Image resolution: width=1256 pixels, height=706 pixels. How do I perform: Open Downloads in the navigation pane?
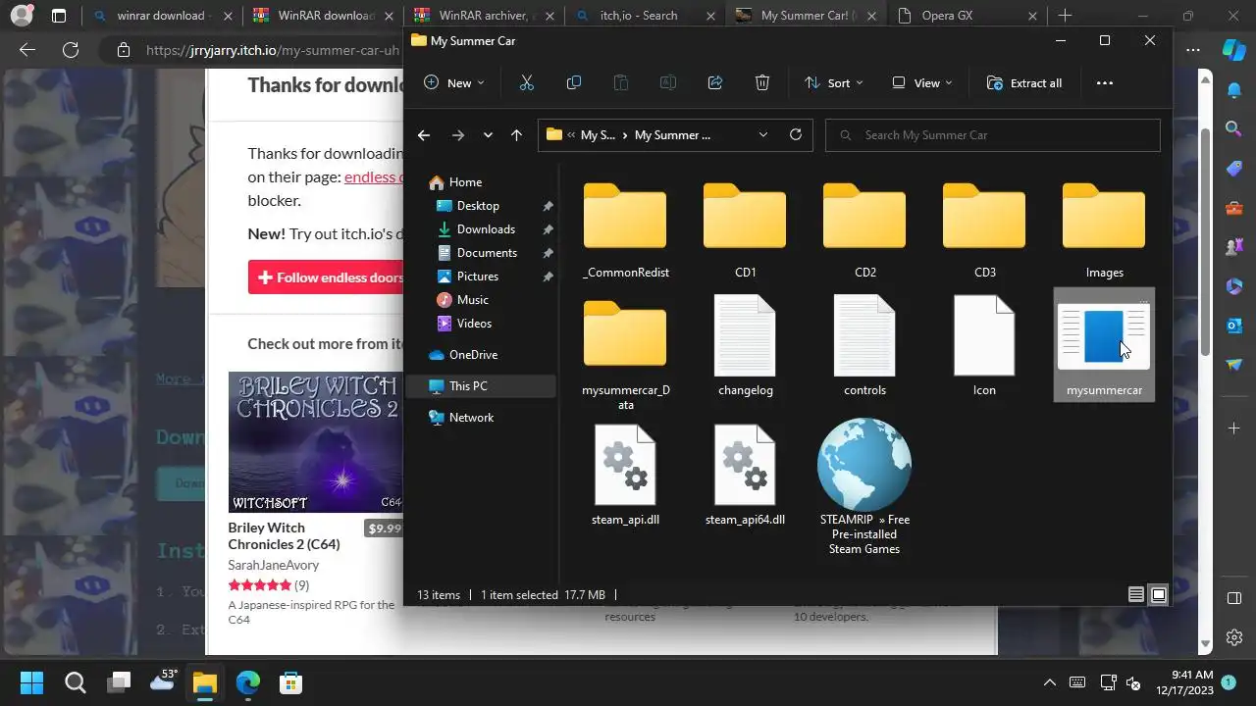[x=486, y=229]
